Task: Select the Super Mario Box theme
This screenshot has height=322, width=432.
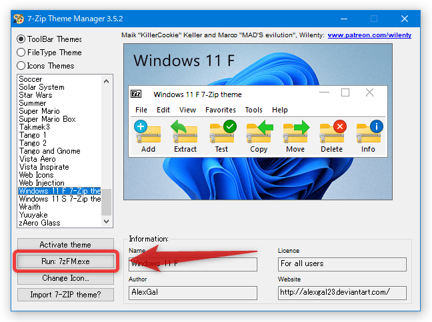Action: coord(59,119)
